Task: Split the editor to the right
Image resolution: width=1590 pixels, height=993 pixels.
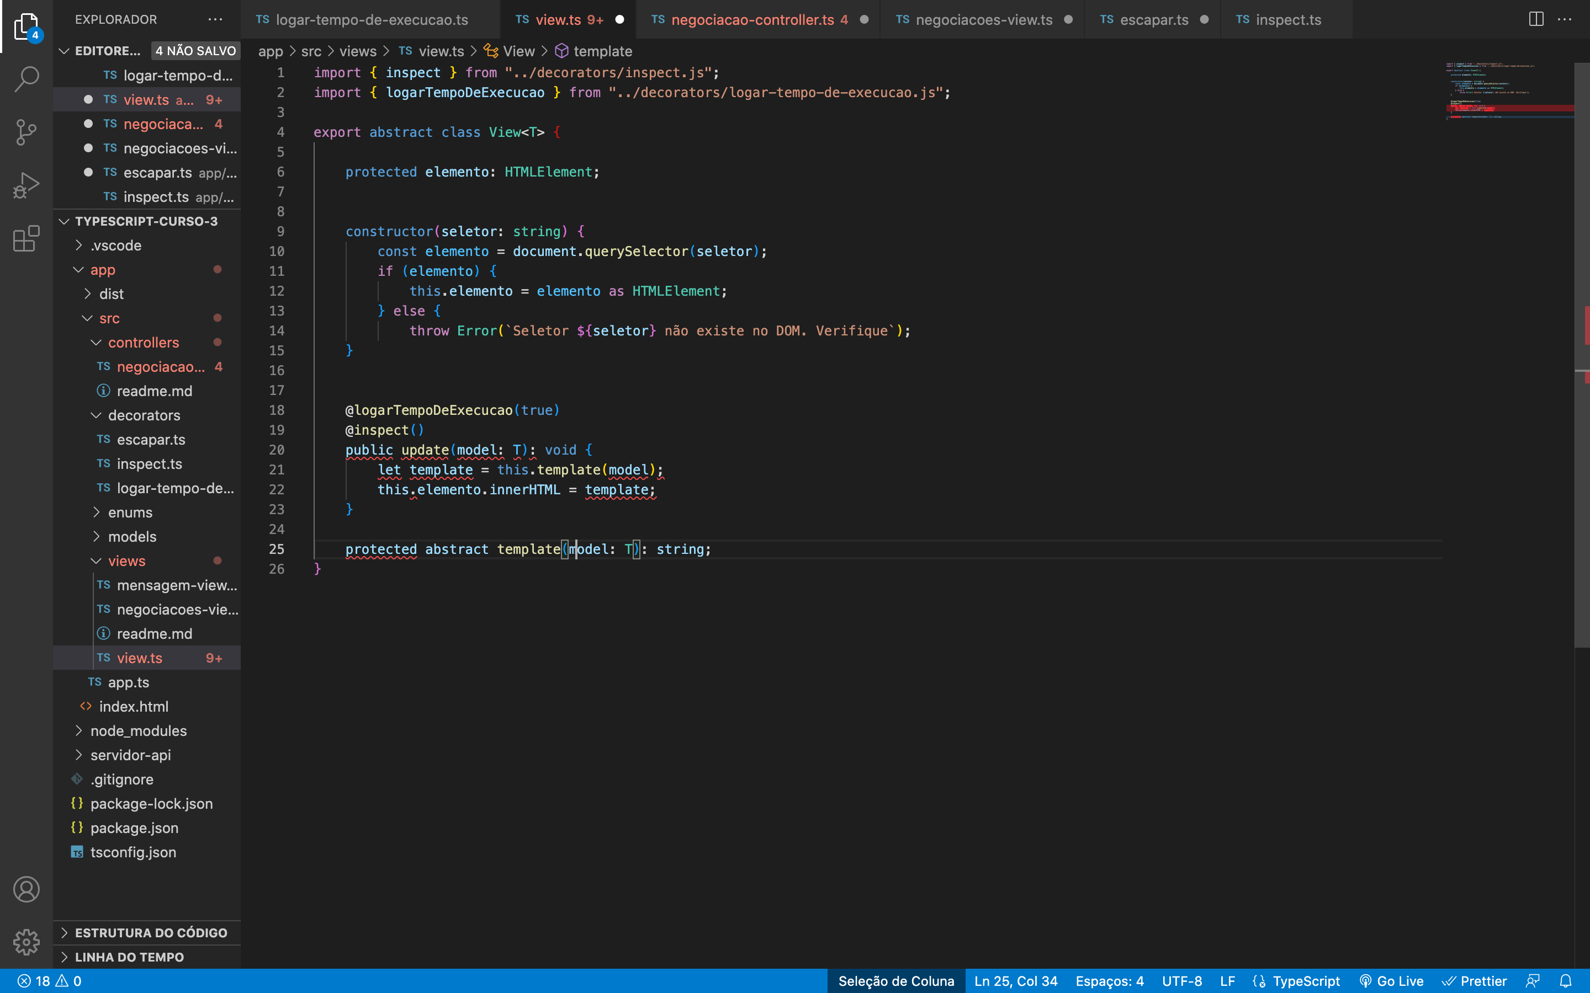Action: (1536, 20)
